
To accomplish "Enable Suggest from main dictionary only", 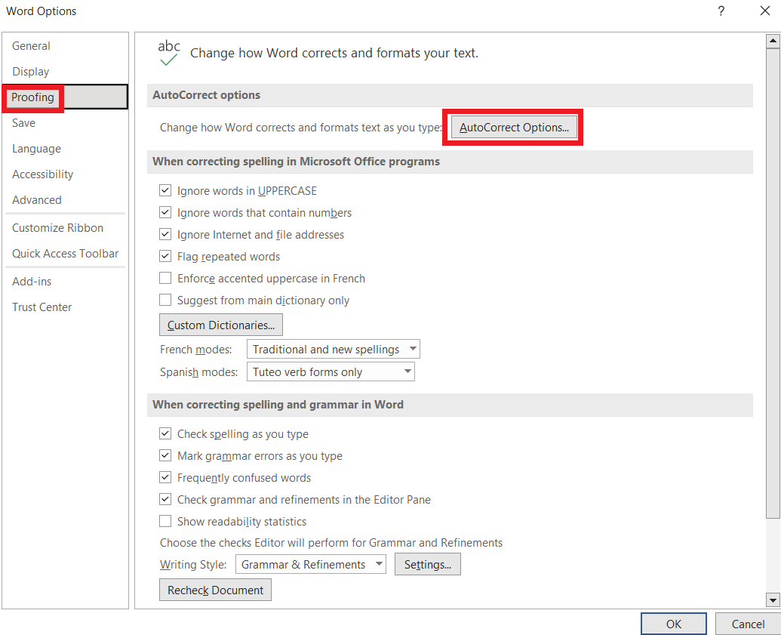I will tap(165, 300).
